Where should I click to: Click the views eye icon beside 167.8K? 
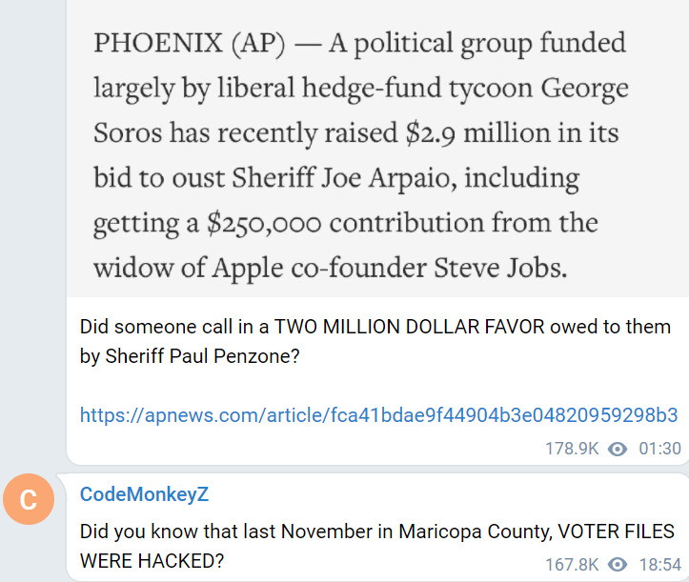click(618, 565)
